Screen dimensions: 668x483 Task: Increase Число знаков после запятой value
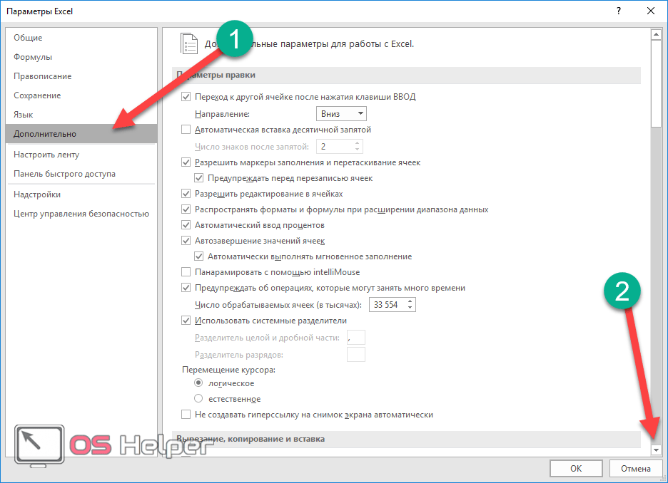point(358,143)
